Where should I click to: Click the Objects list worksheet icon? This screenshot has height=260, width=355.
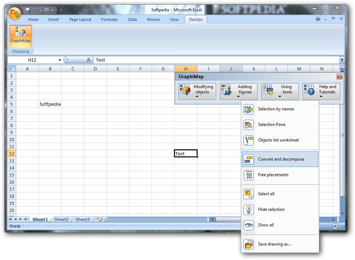tap(249, 140)
